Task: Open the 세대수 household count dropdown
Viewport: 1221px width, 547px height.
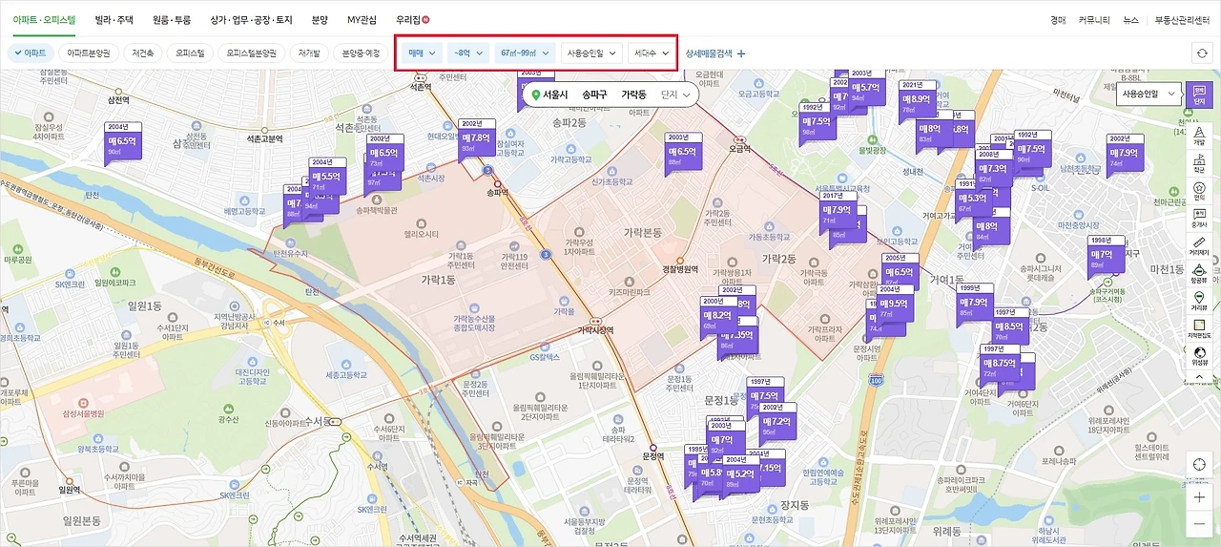Action: [x=652, y=53]
